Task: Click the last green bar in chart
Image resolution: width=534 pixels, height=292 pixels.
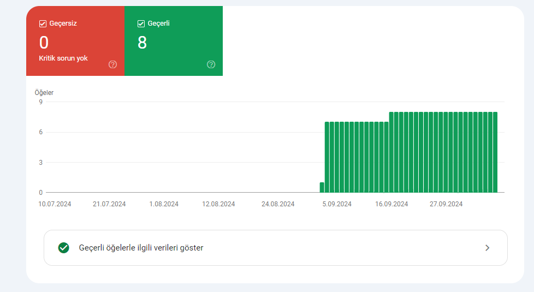Action: [x=495, y=152]
